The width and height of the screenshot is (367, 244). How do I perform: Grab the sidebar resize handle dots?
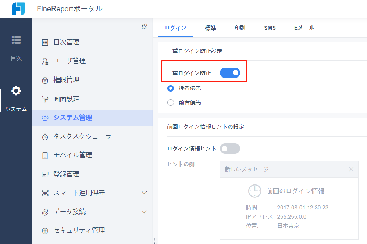tap(155, 241)
